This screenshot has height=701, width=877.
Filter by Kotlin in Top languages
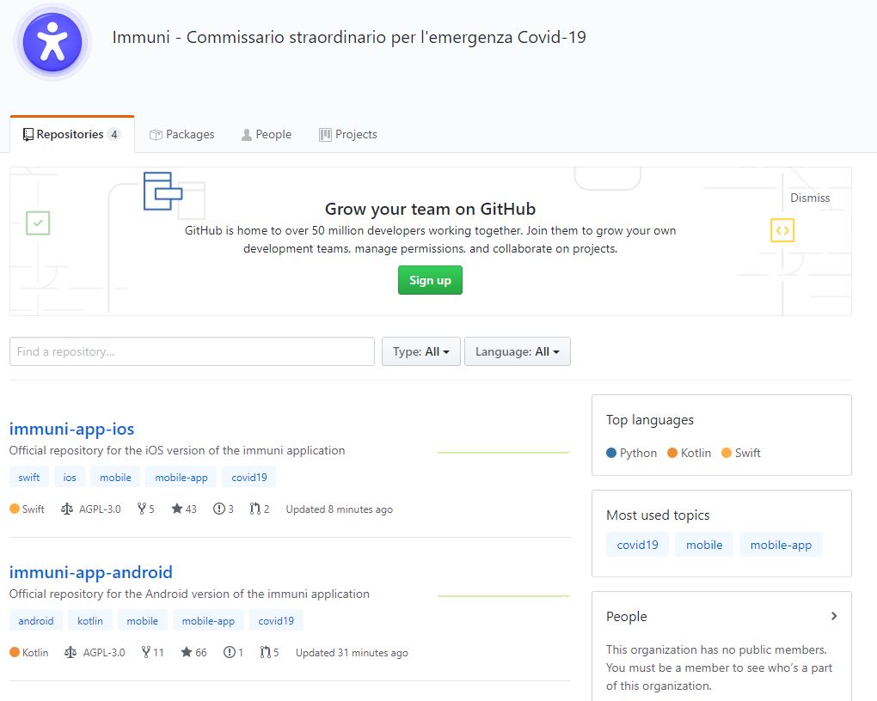pos(689,453)
